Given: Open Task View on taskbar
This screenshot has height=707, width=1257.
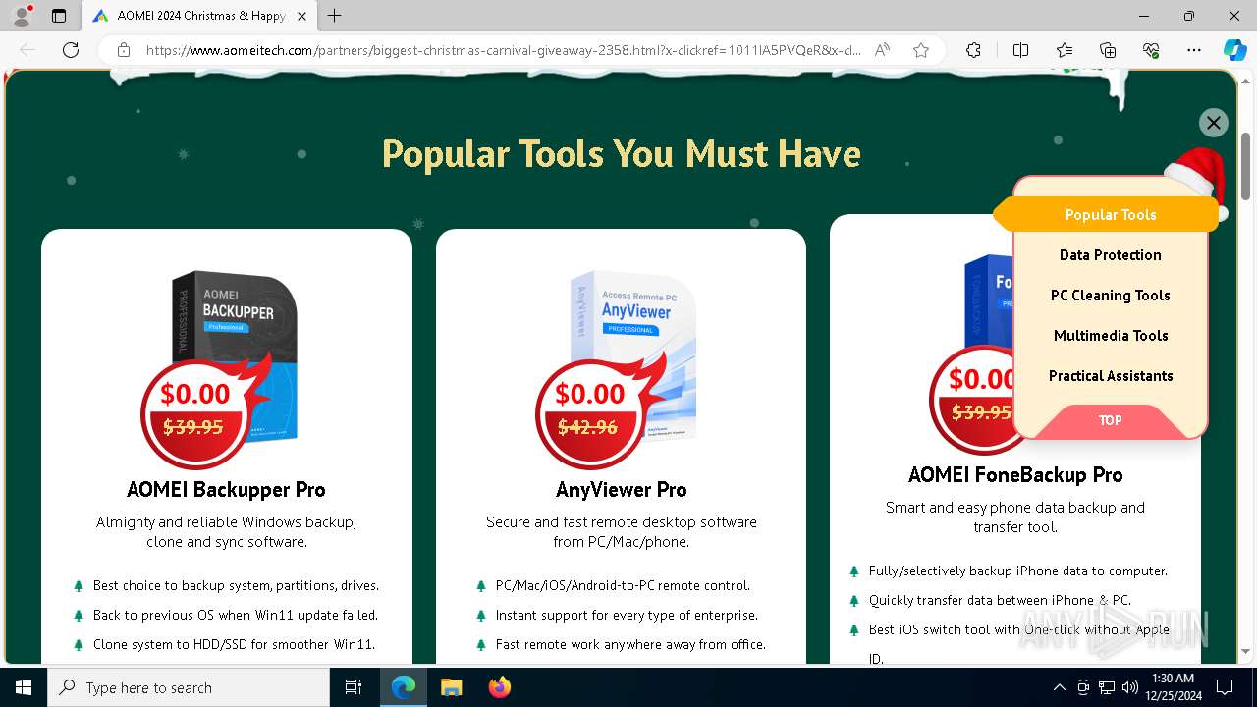Looking at the screenshot, I should (354, 687).
